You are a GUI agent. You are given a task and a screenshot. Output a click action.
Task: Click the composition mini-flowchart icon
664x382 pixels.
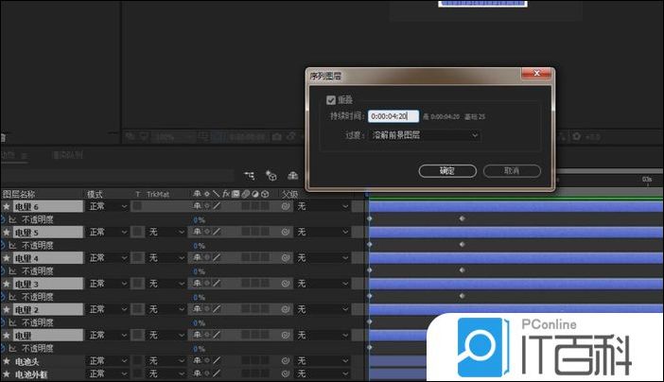(x=250, y=175)
